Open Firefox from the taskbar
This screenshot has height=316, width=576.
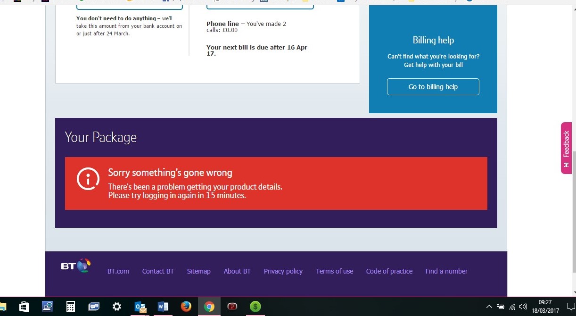[186, 307]
